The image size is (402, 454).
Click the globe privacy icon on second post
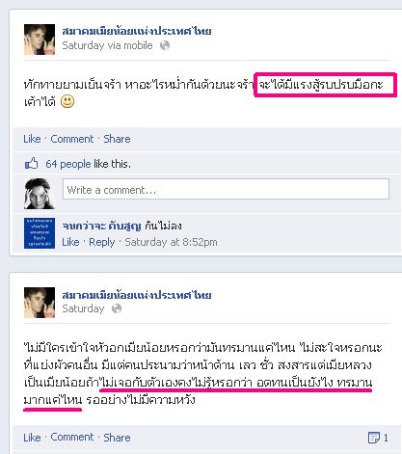tap(117, 308)
